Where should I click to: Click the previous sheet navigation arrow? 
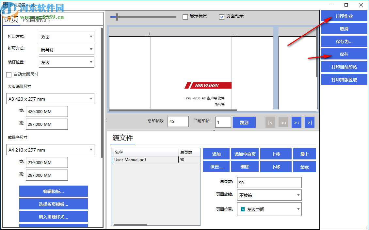point(283,122)
